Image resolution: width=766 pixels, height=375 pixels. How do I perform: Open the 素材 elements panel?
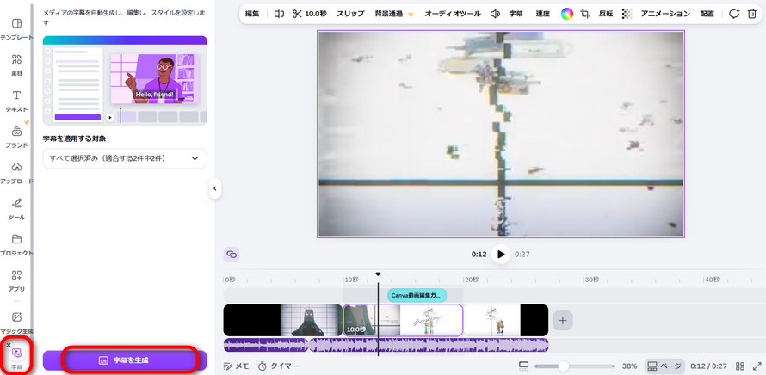[16, 65]
